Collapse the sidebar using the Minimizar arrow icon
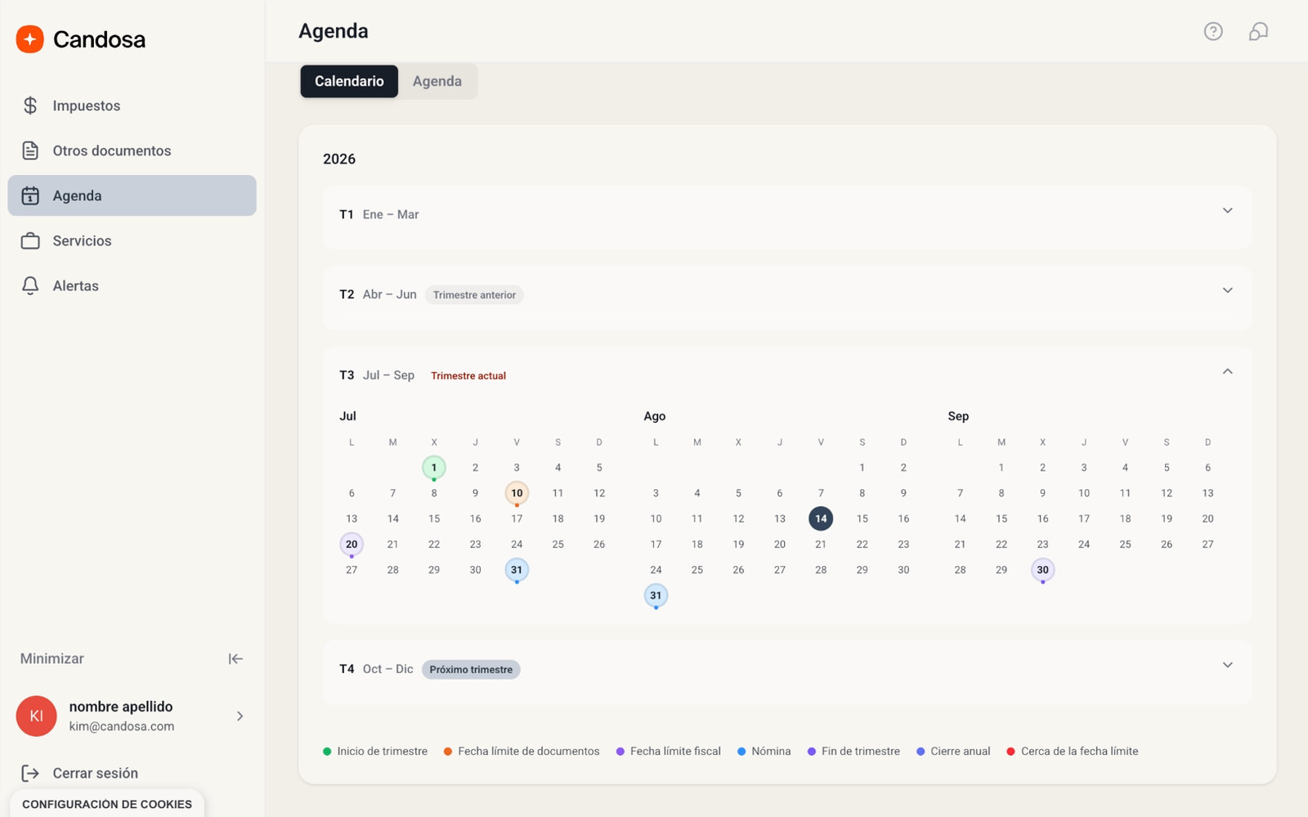 click(235, 658)
